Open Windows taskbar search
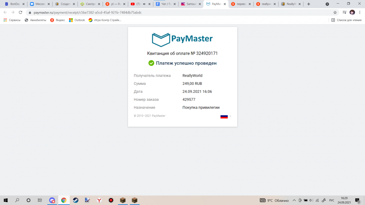The width and height of the screenshot is (365, 205). pos(17,200)
